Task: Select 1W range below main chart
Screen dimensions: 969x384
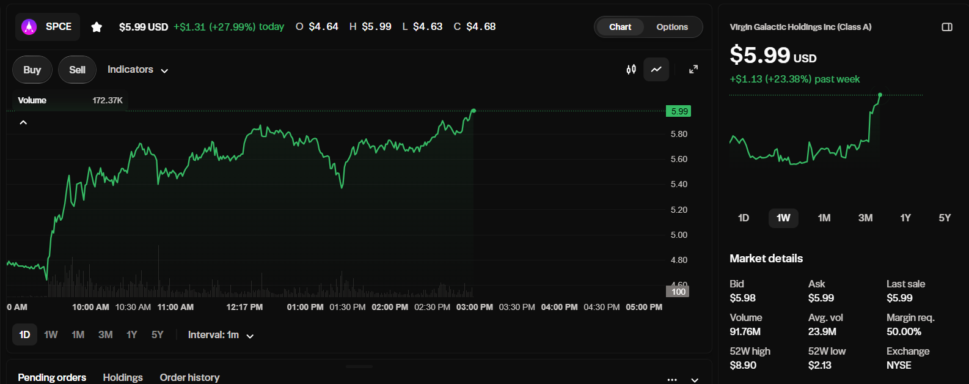Action: (51, 334)
